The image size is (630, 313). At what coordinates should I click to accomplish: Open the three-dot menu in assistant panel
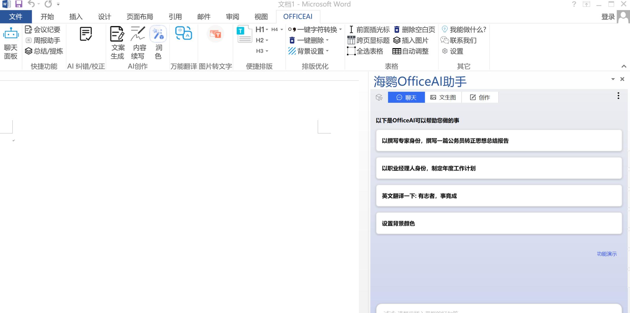point(618,96)
